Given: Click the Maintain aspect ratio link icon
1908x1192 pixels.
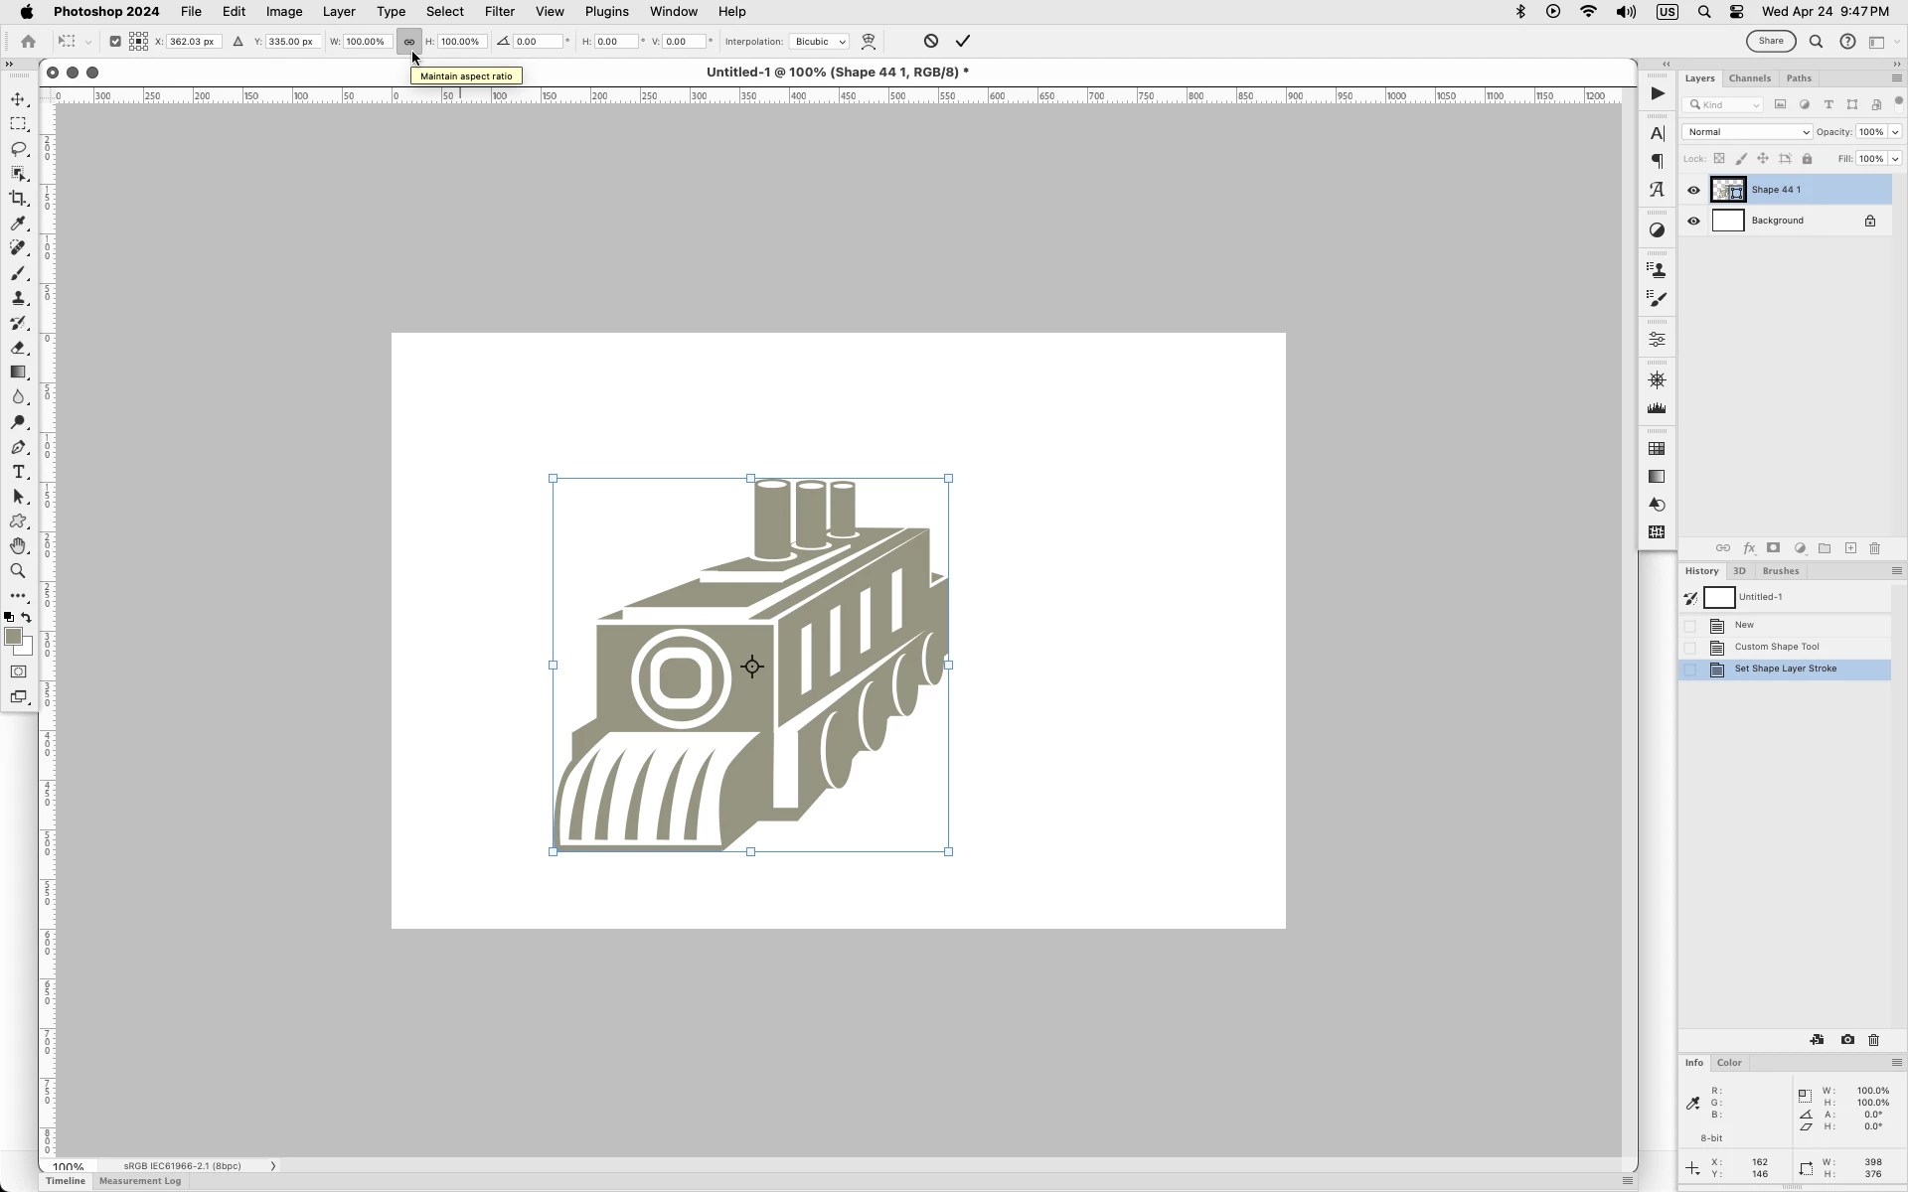Looking at the screenshot, I should (408, 42).
